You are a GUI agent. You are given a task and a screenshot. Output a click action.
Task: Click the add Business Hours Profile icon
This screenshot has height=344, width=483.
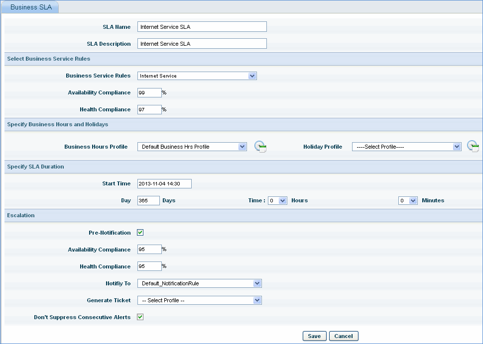point(260,147)
